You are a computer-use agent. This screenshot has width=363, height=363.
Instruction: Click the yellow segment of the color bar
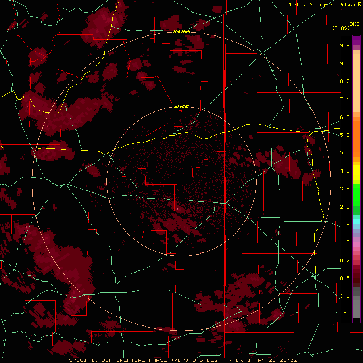coord(356,173)
